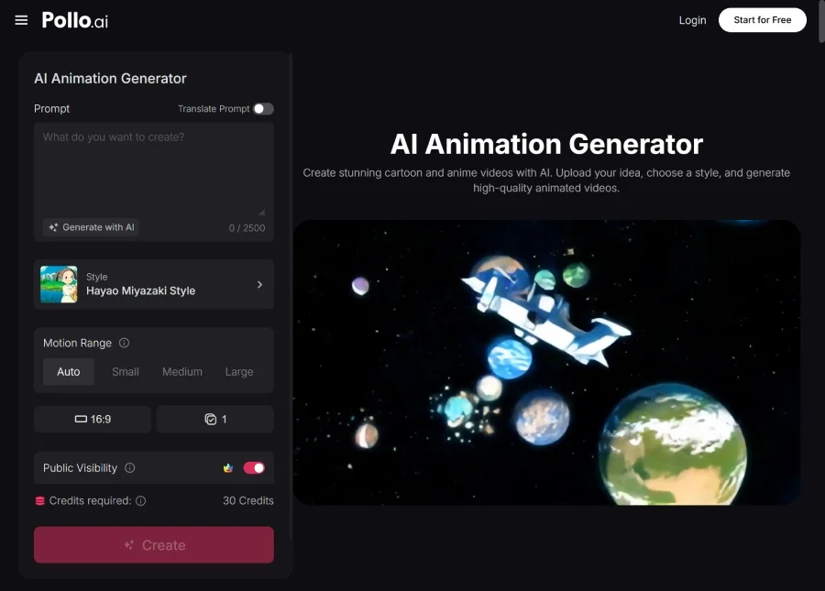Click the page vertical scrollbar
This screenshot has height=591, width=825.
click(821, 21)
